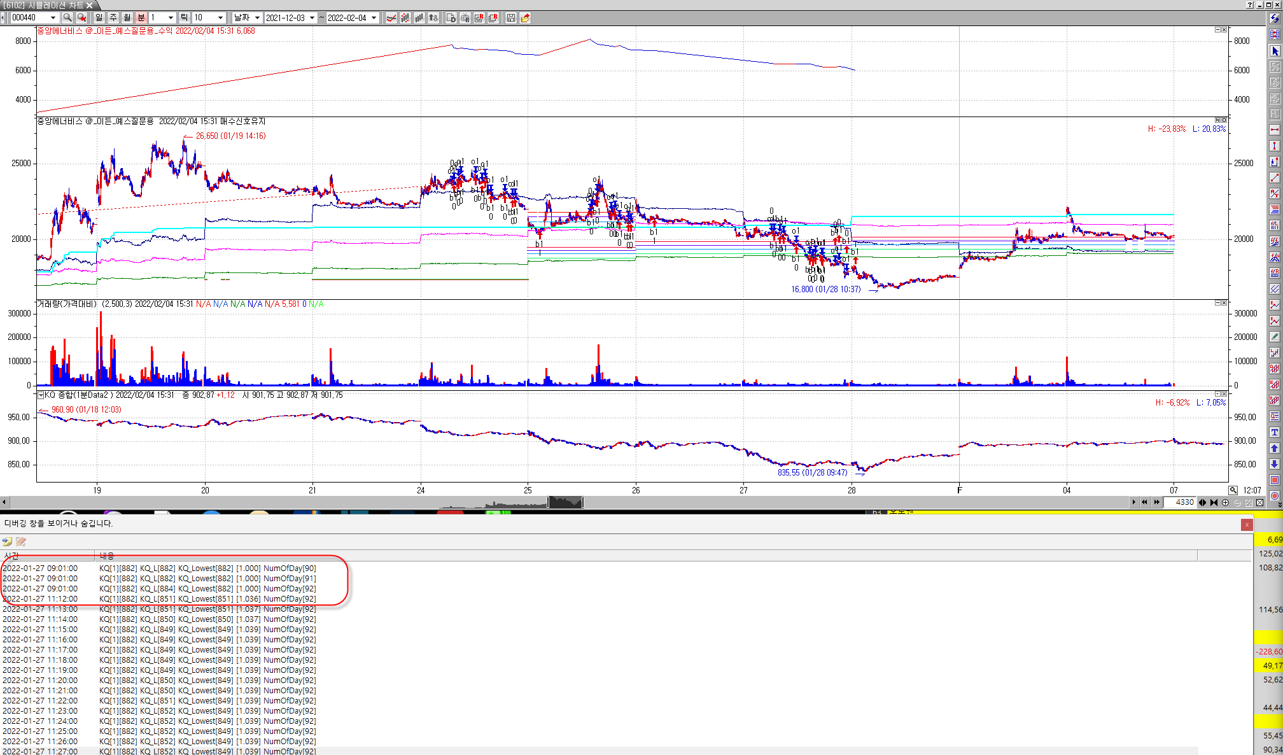Select the 시뮬레이션 차트 window tab
Image resolution: width=1283 pixels, height=755 pixels.
pos(48,5)
